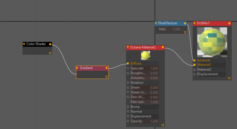This screenshot has height=129, width=237.
Task: Collapse the OctMix1 node triangle
Action: tap(194, 23)
